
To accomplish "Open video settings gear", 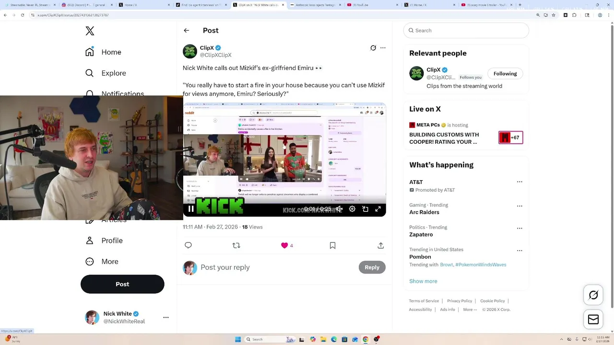I will coord(352,209).
